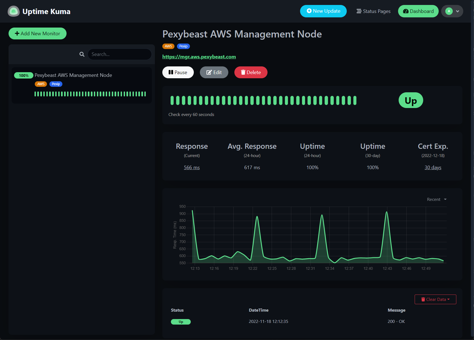Screen dimensions: 474x340
Task: Select Pexybeast AWS Management Node in monitor list
Action: pyautogui.click(x=82, y=85)
